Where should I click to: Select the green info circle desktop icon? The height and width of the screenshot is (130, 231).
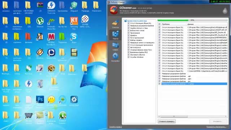[62, 117]
